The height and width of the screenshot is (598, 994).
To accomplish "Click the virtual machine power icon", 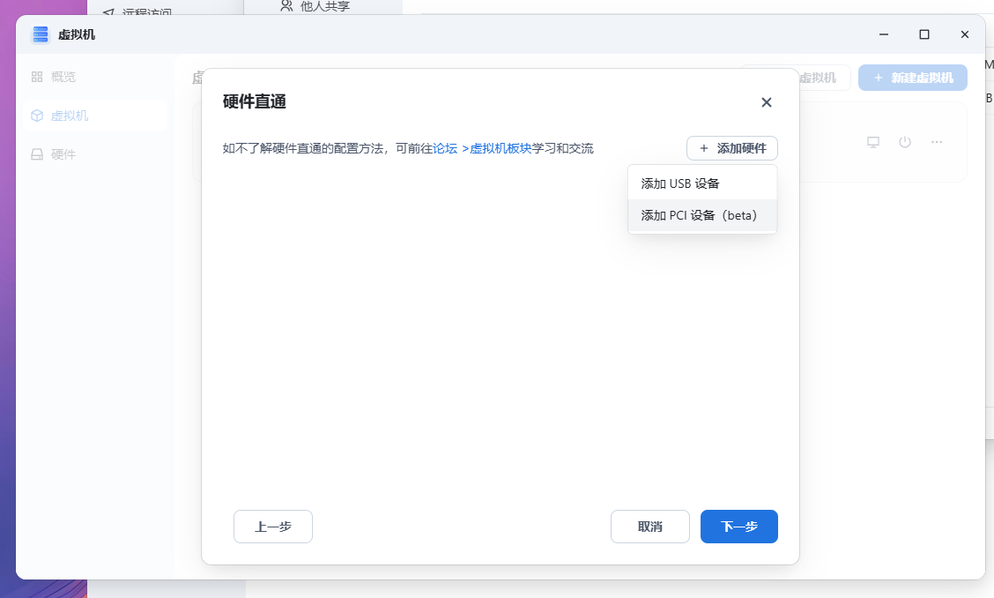I will pyautogui.click(x=905, y=142).
